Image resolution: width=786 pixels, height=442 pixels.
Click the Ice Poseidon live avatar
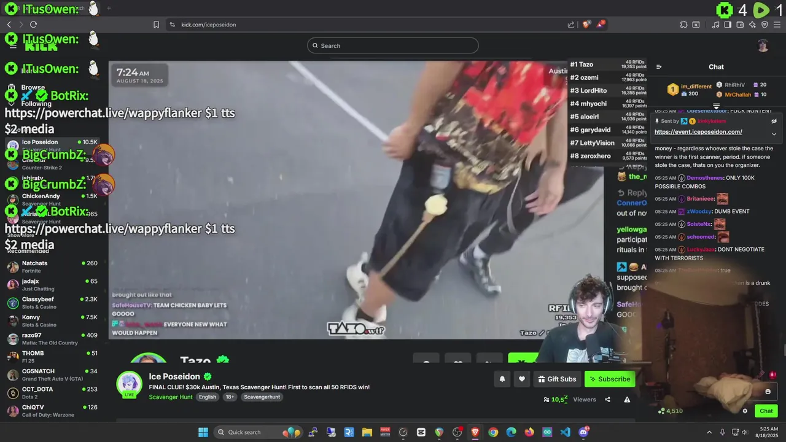click(130, 384)
